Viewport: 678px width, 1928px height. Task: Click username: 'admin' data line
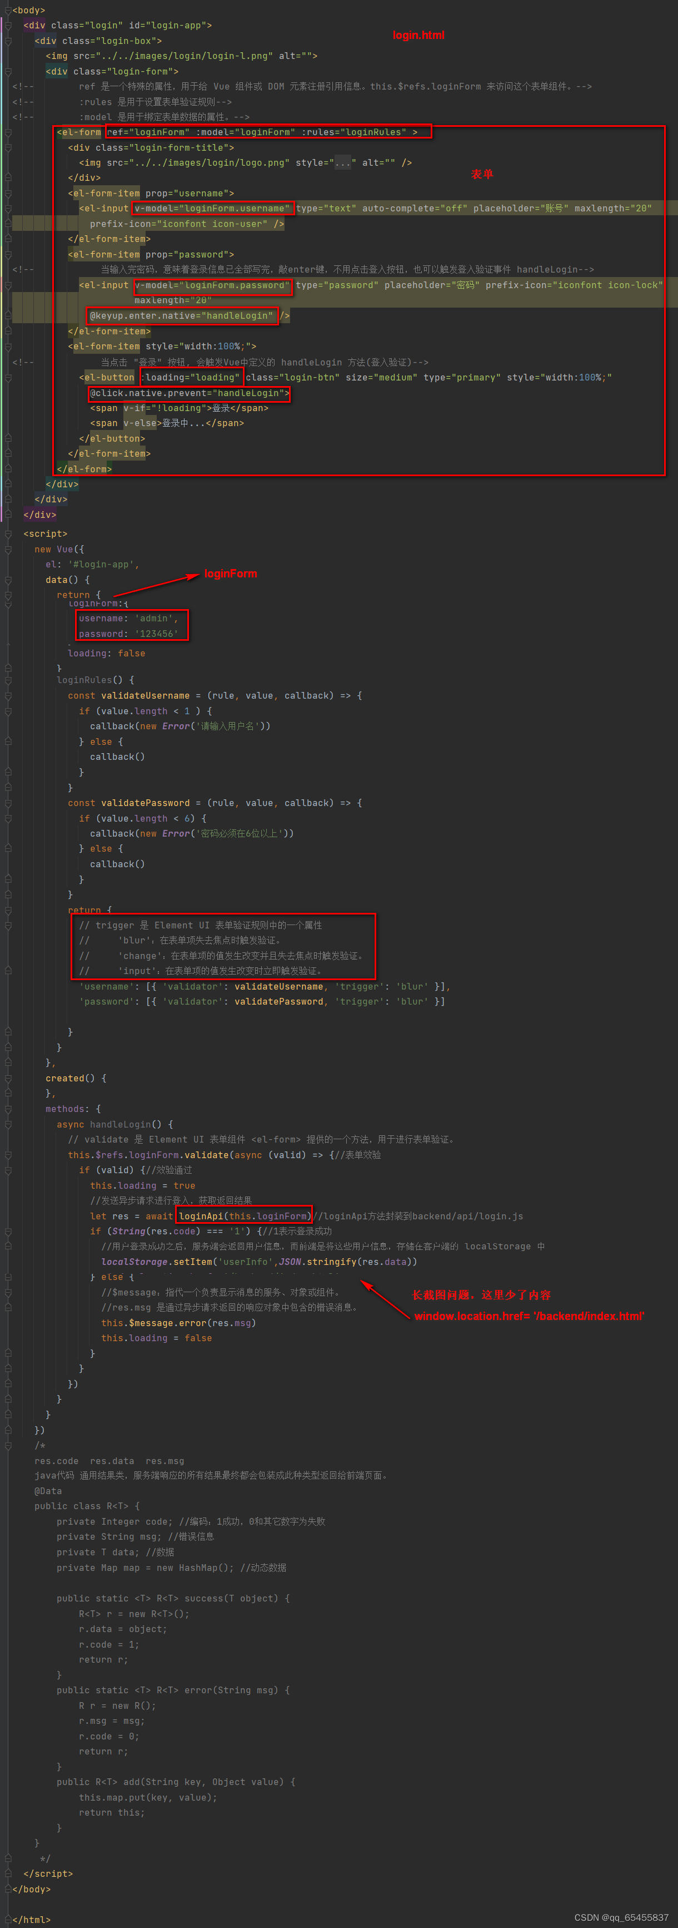pyautogui.click(x=128, y=618)
